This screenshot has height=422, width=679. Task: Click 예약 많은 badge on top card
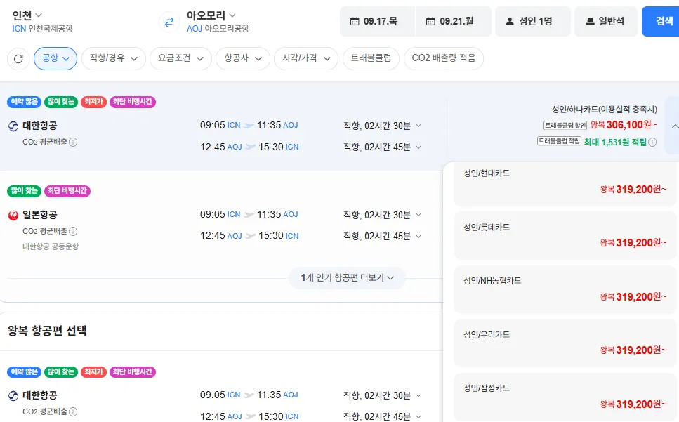(x=25, y=102)
